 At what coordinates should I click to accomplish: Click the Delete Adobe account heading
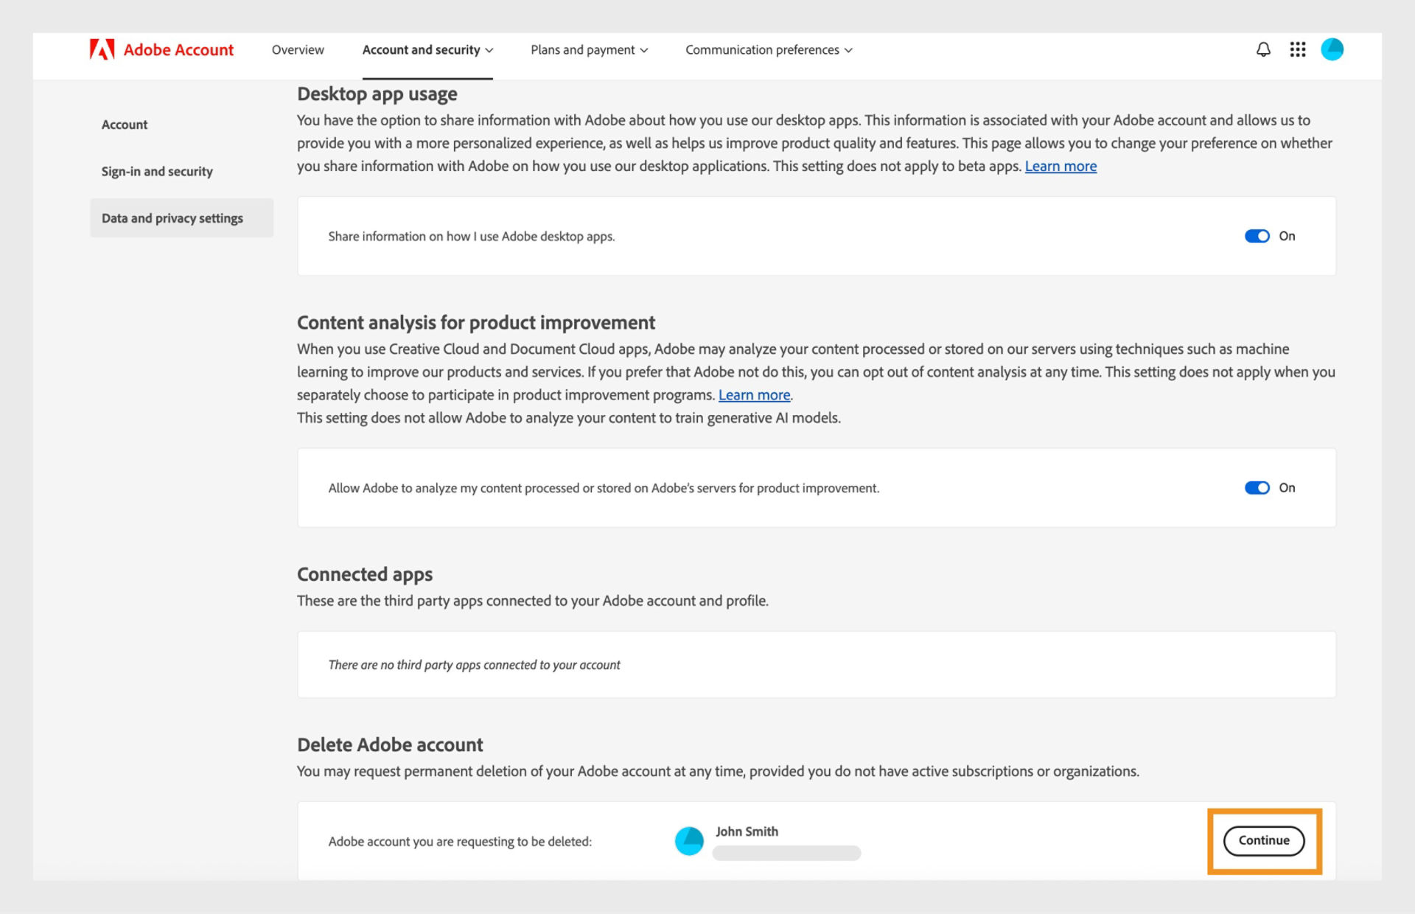tap(390, 744)
